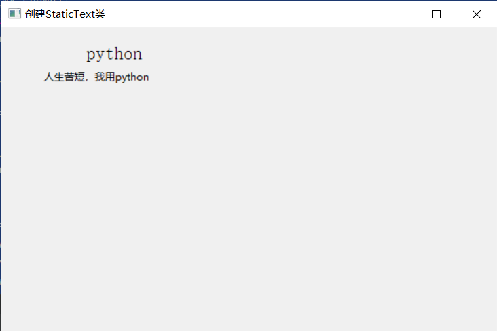Screen dimensions: 497x331
Task: Click the left window border edge
Action: 1,178
